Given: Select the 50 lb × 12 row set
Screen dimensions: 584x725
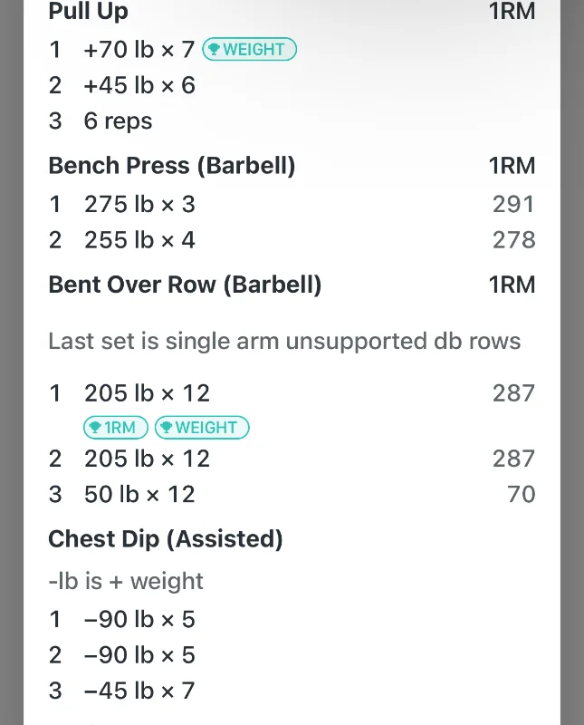Looking at the screenshot, I should 292,494.
